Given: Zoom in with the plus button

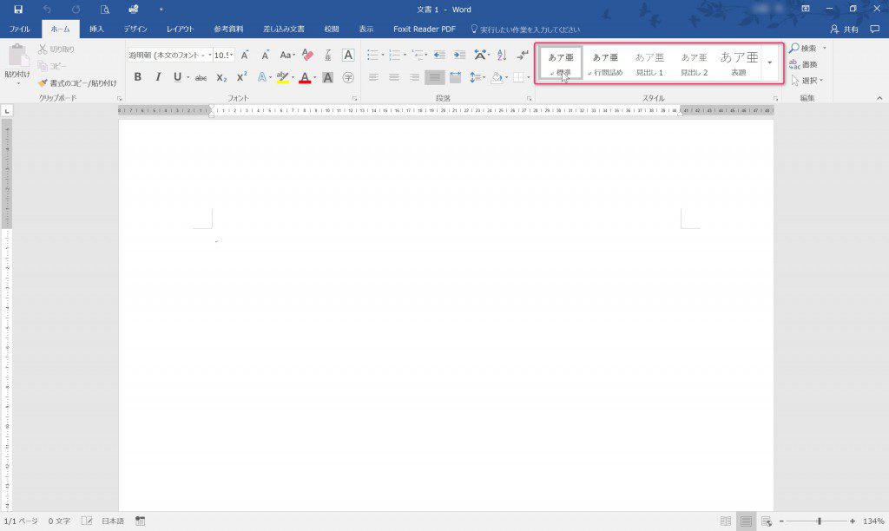Looking at the screenshot, I should [853, 521].
